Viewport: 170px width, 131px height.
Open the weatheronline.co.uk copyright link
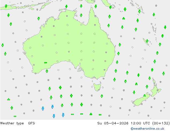coord(147,129)
